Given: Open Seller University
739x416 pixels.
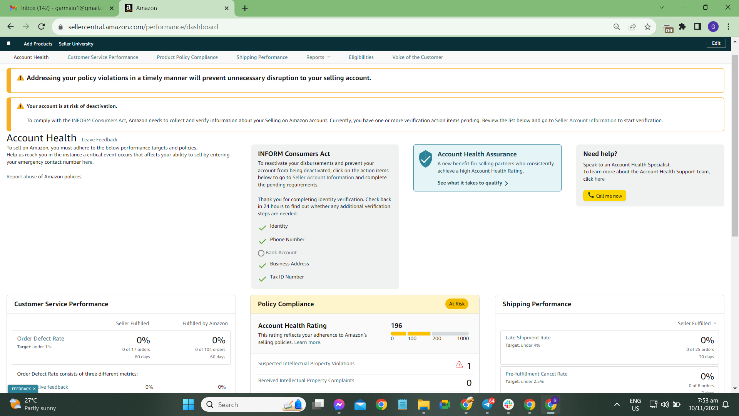Looking at the screenshot, I should [76, 44].
